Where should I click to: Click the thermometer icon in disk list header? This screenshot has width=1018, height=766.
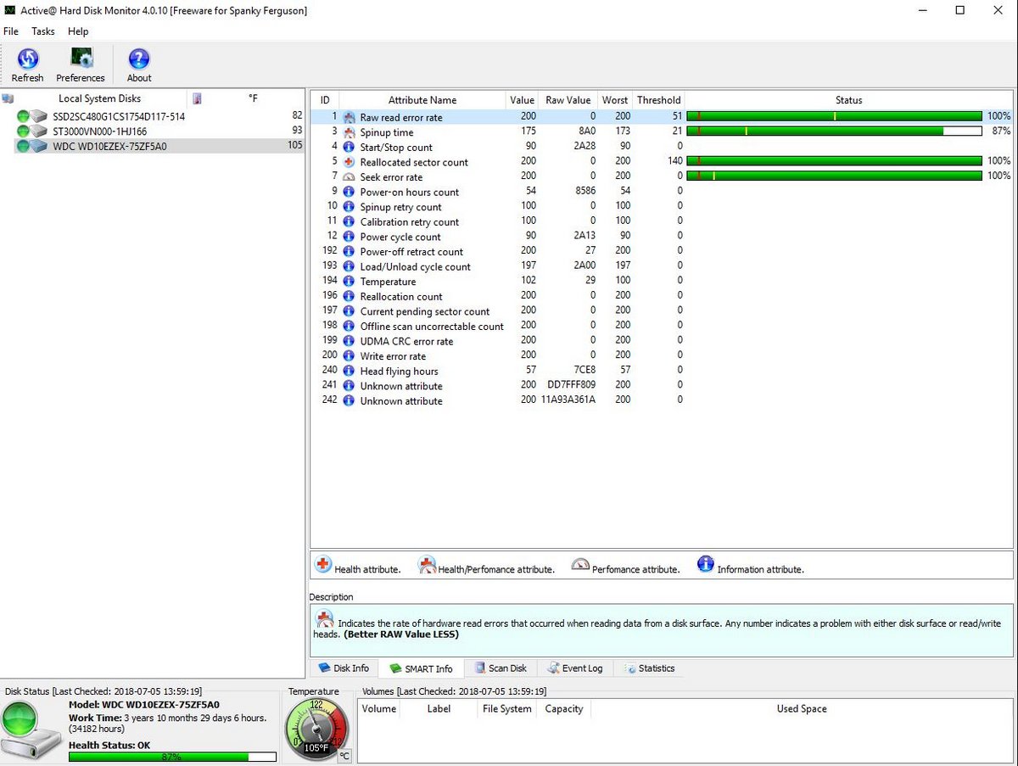[x=197, y=98]
